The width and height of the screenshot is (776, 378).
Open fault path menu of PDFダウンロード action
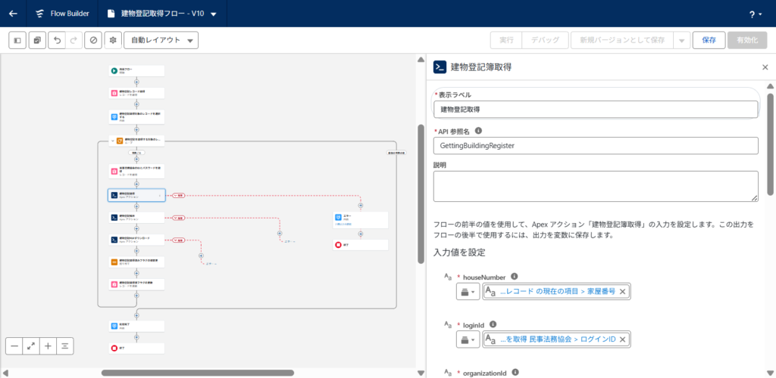pyautogui.click(x=179, y=240)
